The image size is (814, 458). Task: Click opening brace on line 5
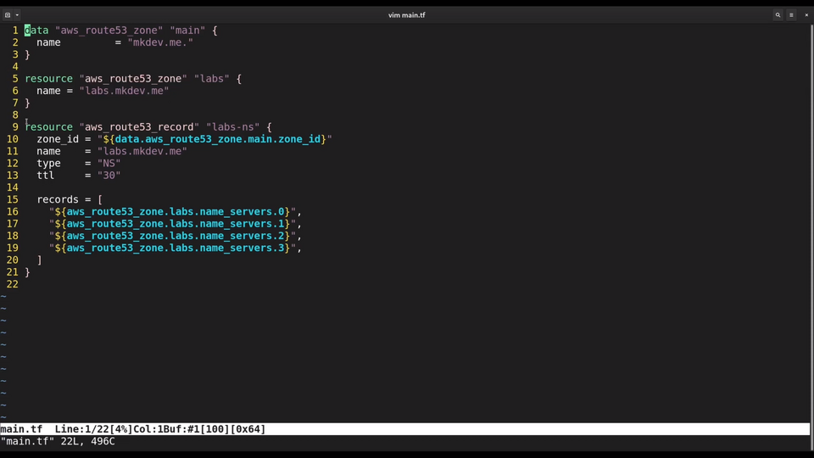click(239, 78)
